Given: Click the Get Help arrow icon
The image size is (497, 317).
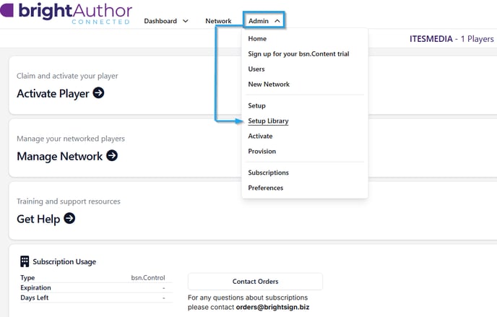Looking at the screenshot, I should [x=69, y=218].
